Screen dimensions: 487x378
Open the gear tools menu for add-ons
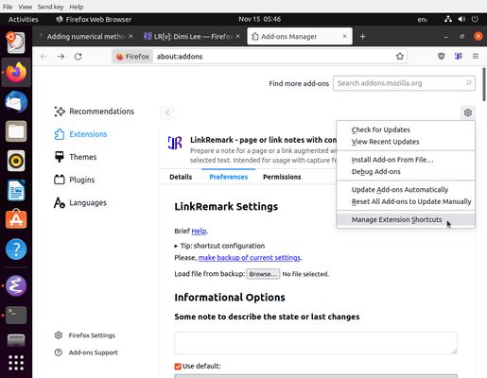pyautogui.click(x=468, y=112)
